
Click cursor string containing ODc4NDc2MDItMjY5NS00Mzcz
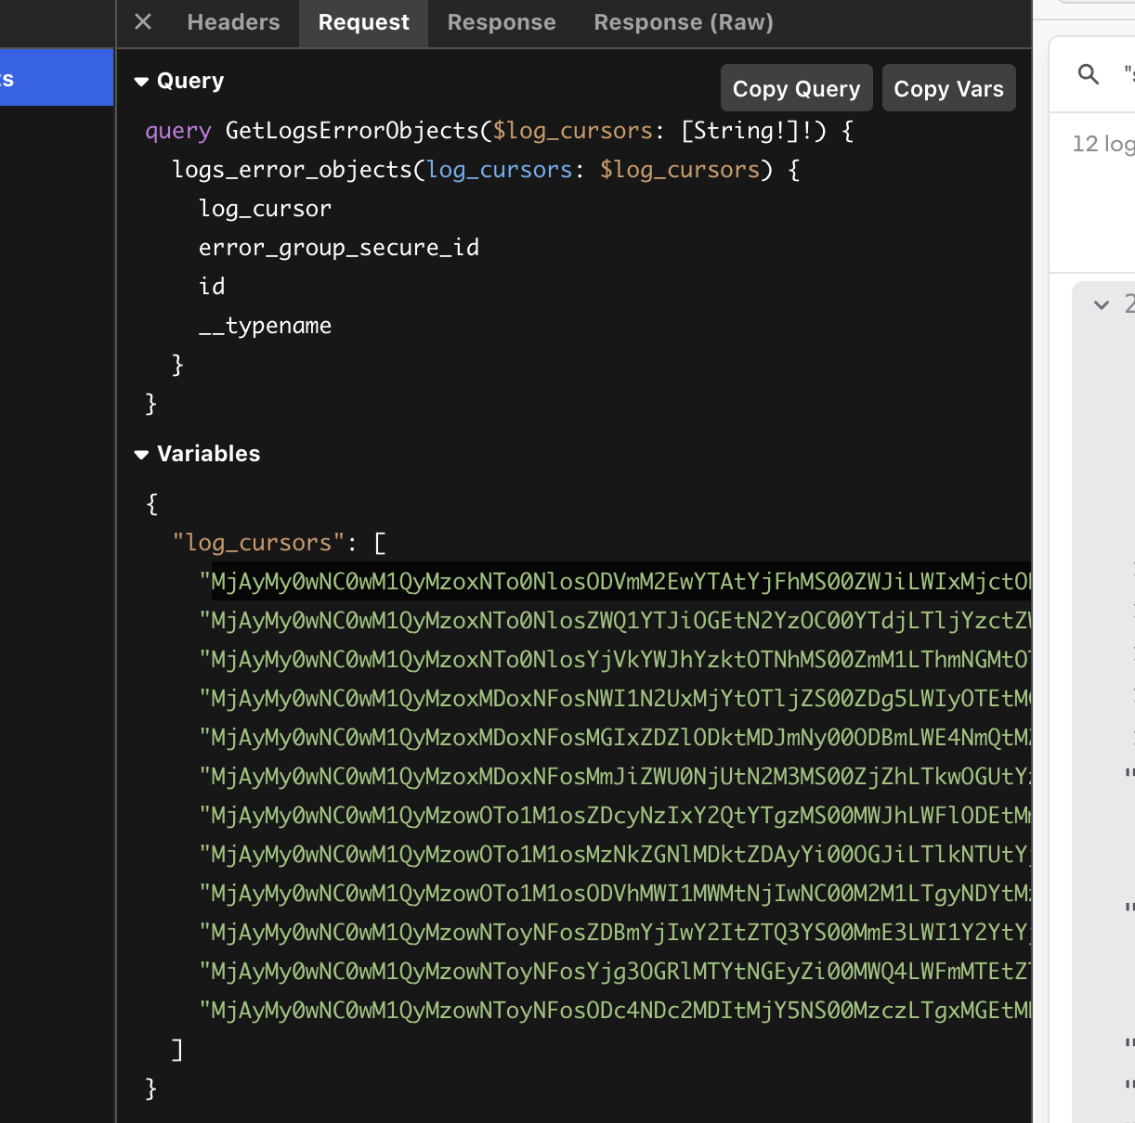[x=616, y=1010]
